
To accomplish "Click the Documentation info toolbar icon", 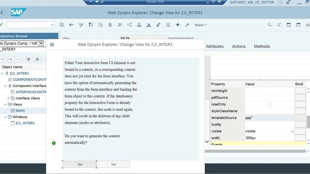I will [x=168, y=25].
